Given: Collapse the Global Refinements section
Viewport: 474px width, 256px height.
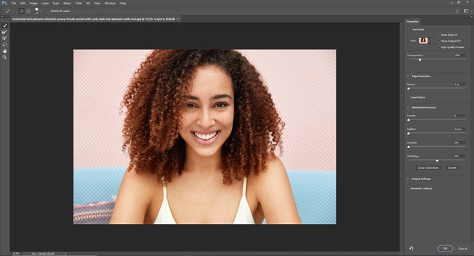Looking at the screenshot, I should click(x=408, y=107).
